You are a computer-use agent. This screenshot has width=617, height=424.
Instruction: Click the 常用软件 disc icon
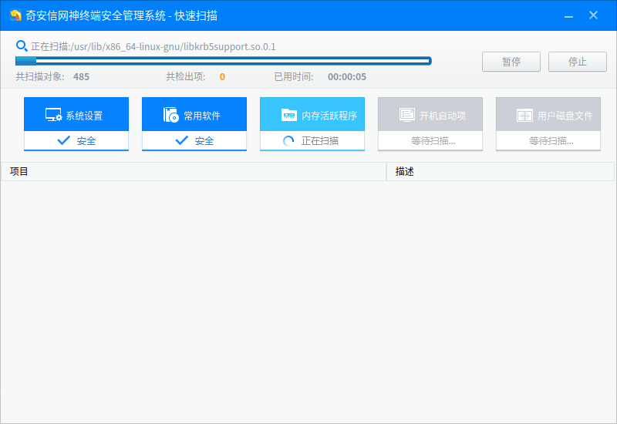coord(171,116)
